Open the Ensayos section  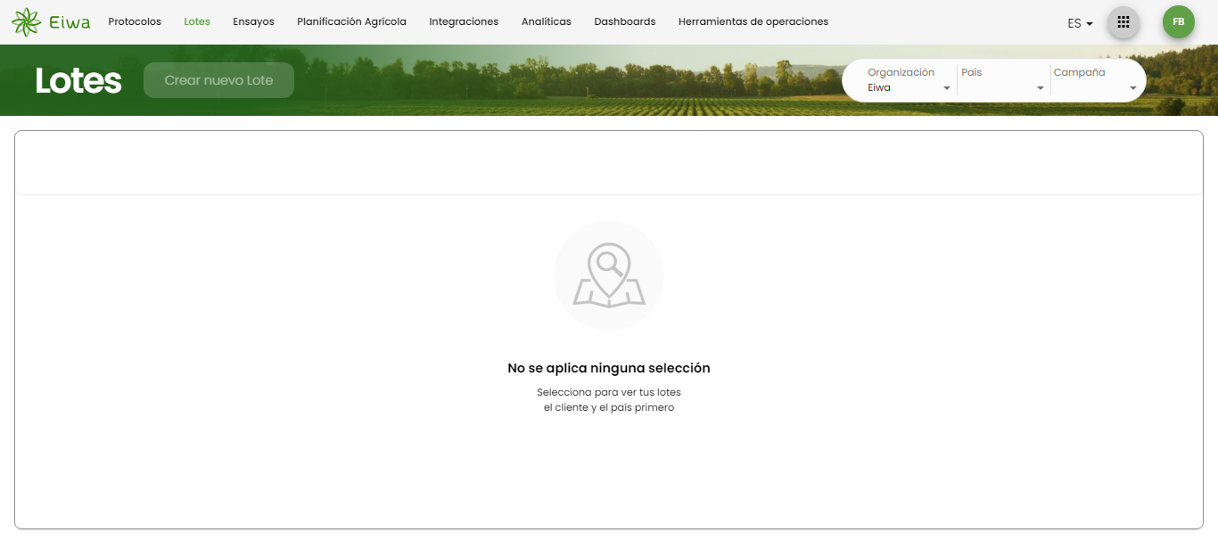click(x=253, y=21)
